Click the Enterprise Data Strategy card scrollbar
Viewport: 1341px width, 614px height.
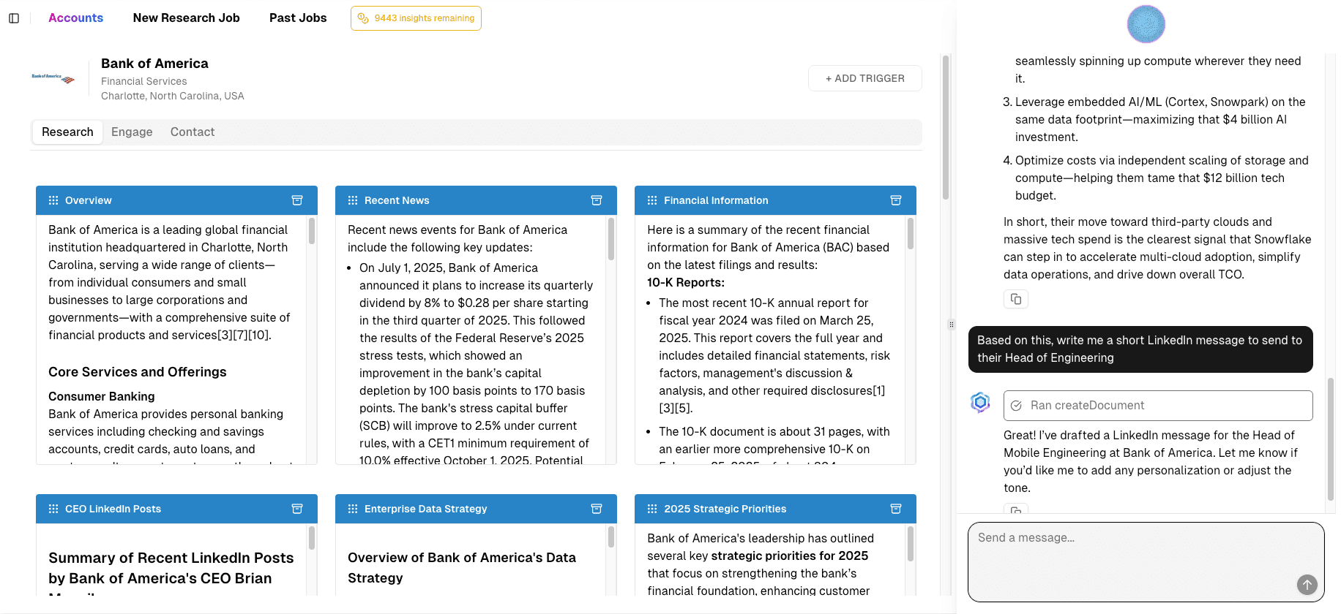[x=611, y=537]
